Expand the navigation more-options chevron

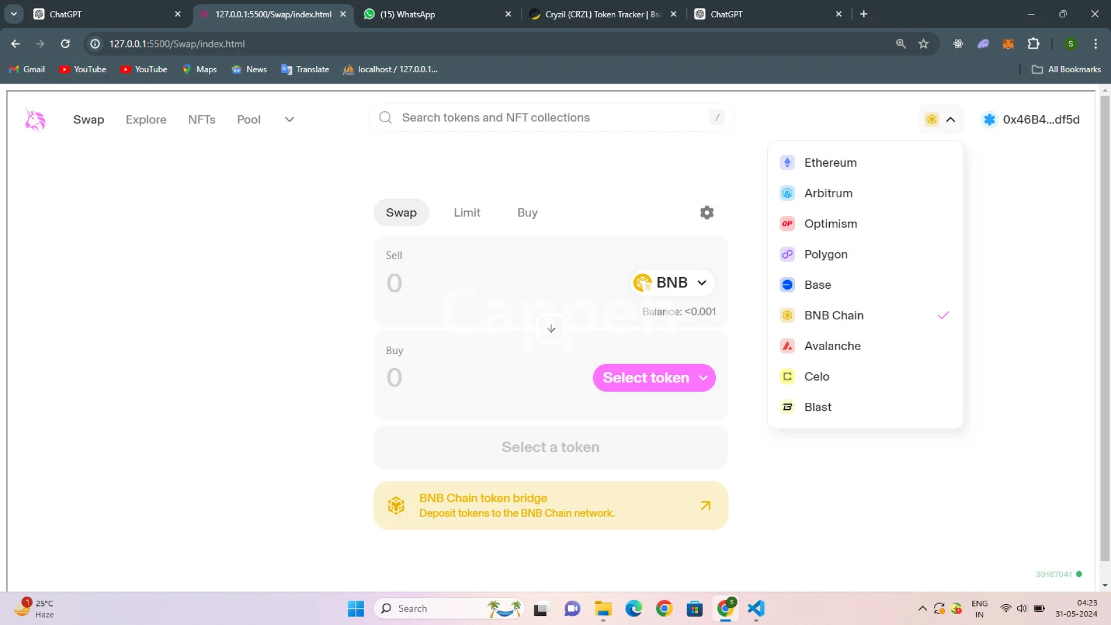tap(289, 120)
